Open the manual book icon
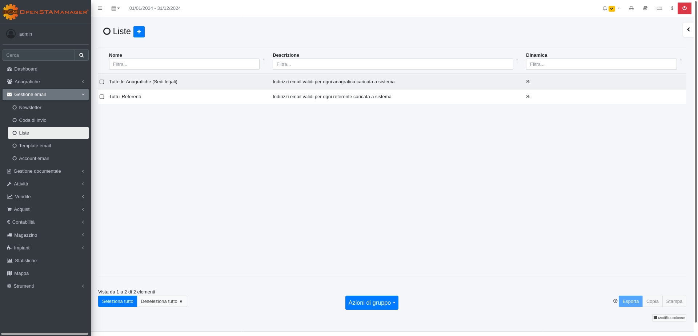This screenshot has height=336, width=698. tap(645, 8)
